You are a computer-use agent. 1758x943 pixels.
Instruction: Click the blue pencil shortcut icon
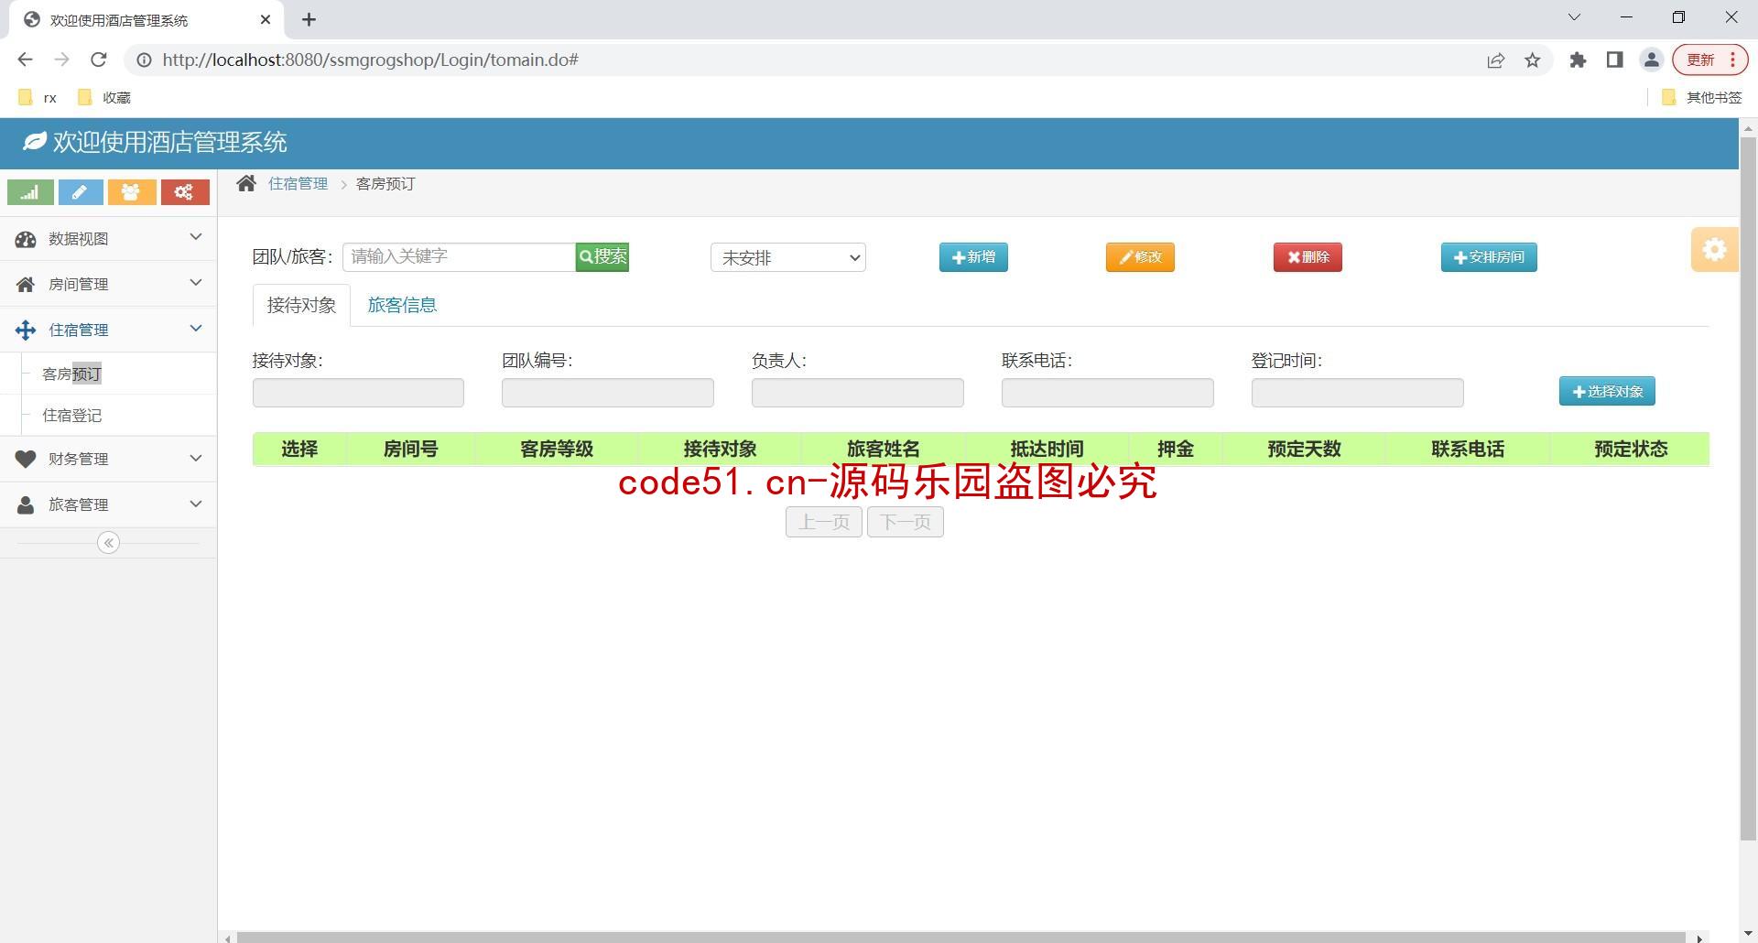coord(81,192)
